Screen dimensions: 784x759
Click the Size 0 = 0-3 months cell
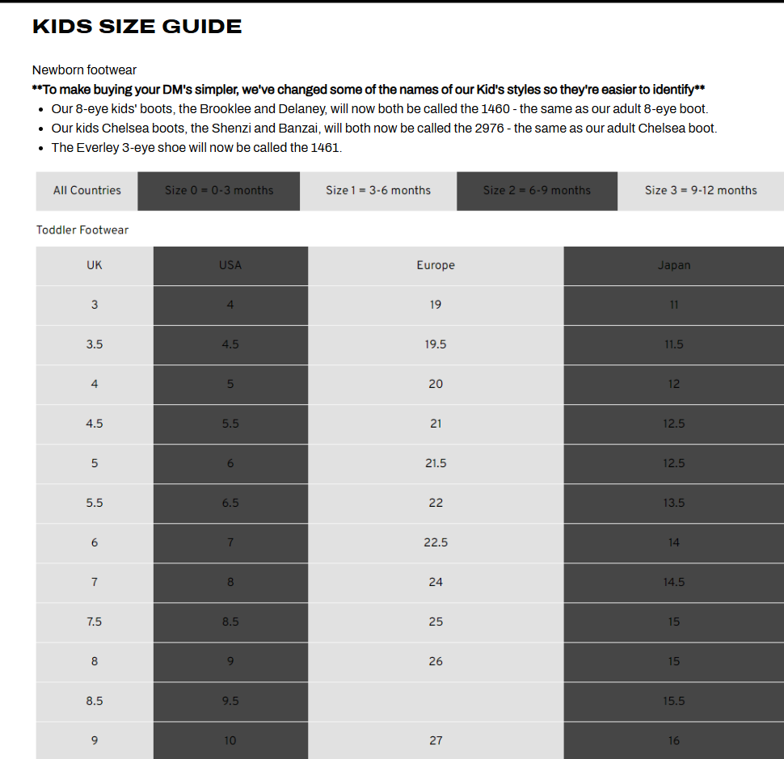(219, 191)
